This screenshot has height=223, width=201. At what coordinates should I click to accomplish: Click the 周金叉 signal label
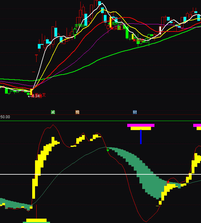tap(41, 95)
